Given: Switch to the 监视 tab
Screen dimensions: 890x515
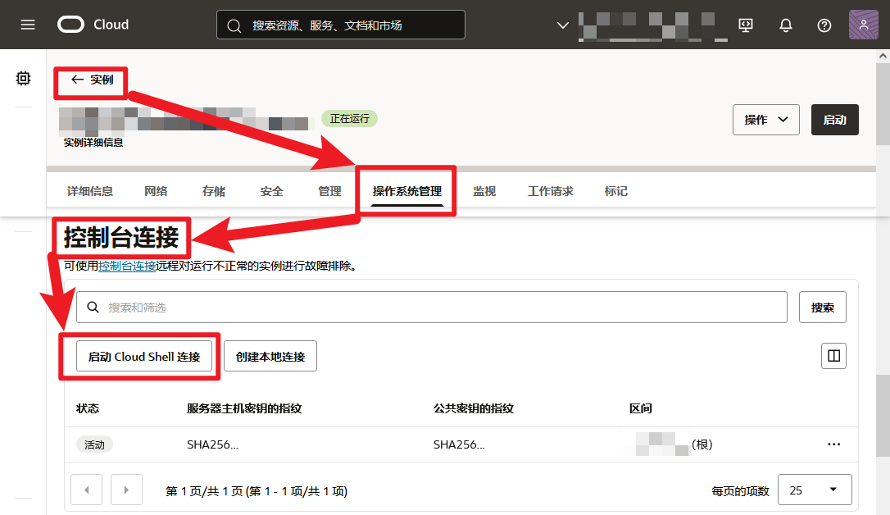Looking at the screenshot, I should (x=484, y=191).
